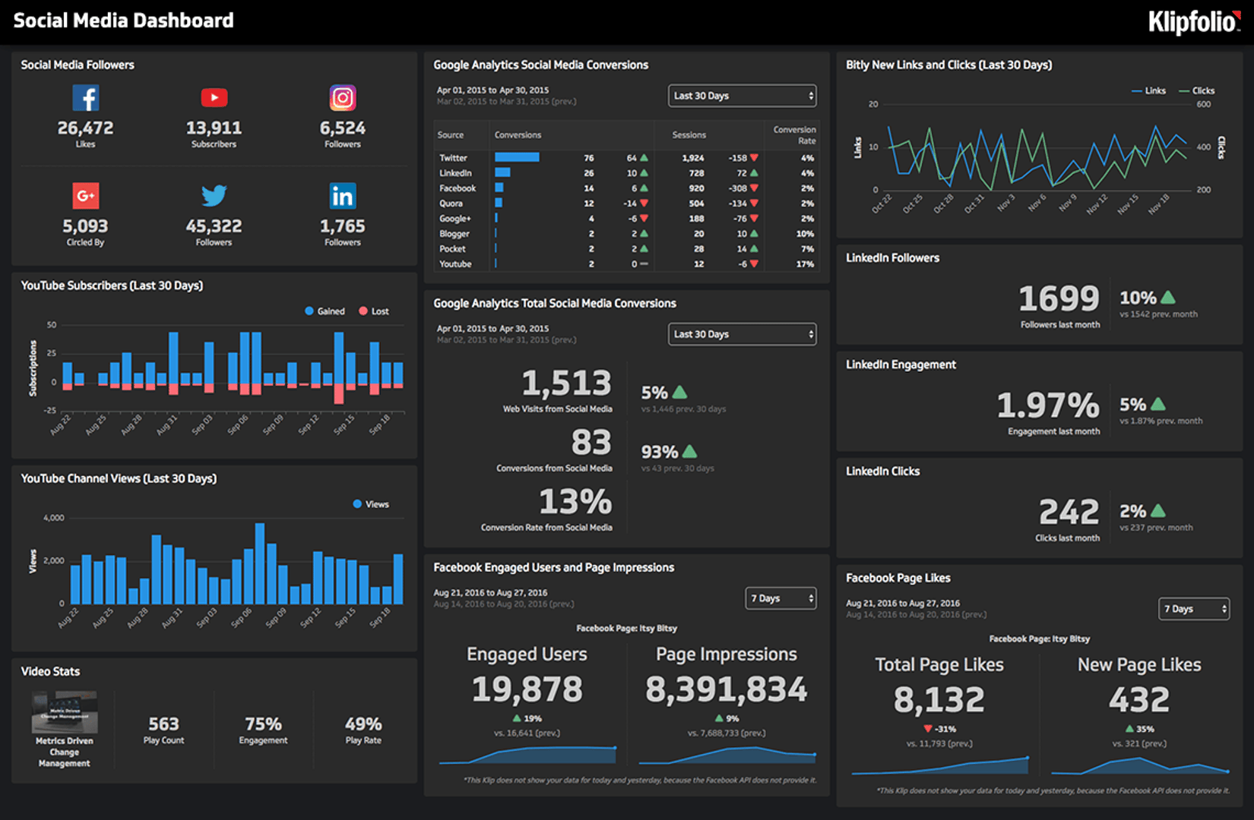Toggle the Gained legend series

click(325, 311)
